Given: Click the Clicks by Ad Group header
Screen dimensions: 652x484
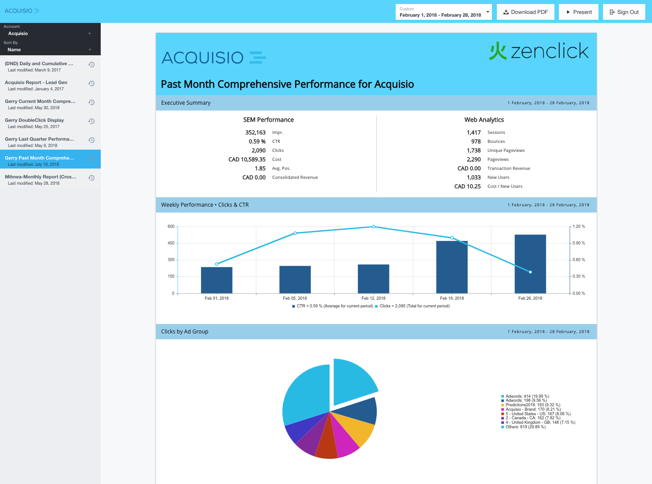Looking at the screenshot, I should point(376,332).
